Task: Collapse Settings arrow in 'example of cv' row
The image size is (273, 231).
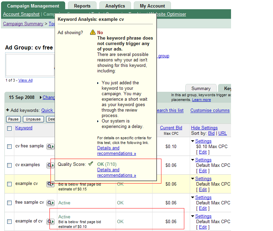Action: pos(192,216)
